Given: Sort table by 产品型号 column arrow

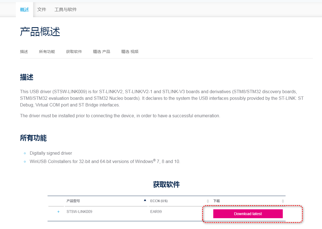Looking at the screenshot, I should (145, 200).
